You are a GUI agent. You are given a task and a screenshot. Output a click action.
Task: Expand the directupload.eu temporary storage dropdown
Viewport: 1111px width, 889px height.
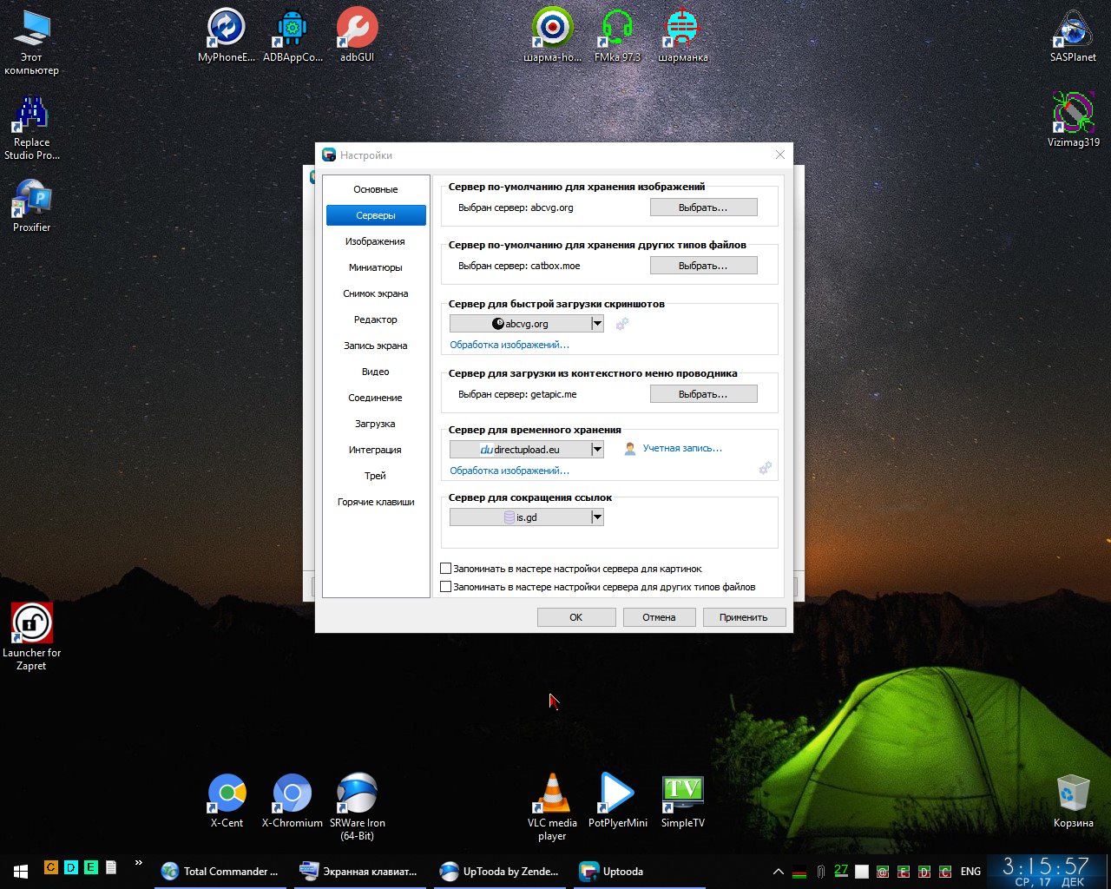pos(596,450)
